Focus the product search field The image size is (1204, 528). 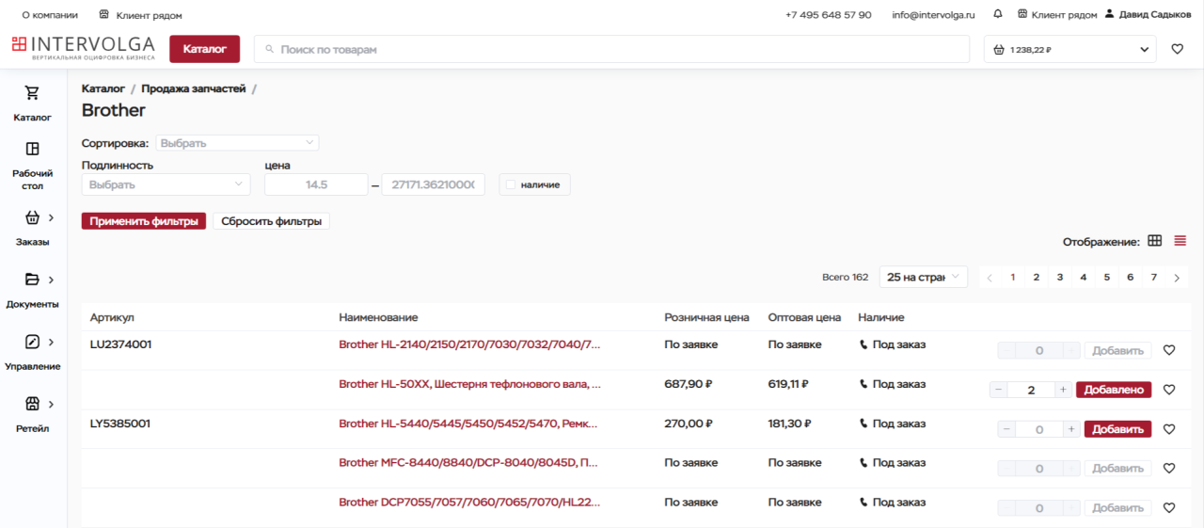(x=611, y=50)
